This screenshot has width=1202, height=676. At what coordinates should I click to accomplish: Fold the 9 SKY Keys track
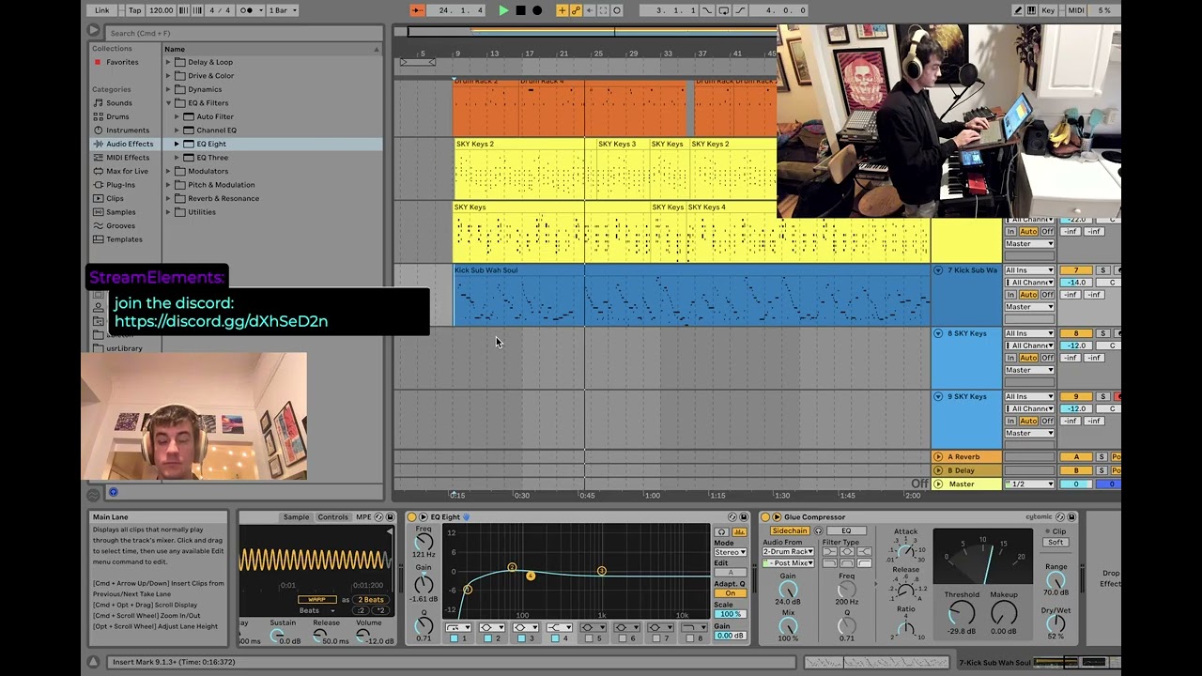938,396
